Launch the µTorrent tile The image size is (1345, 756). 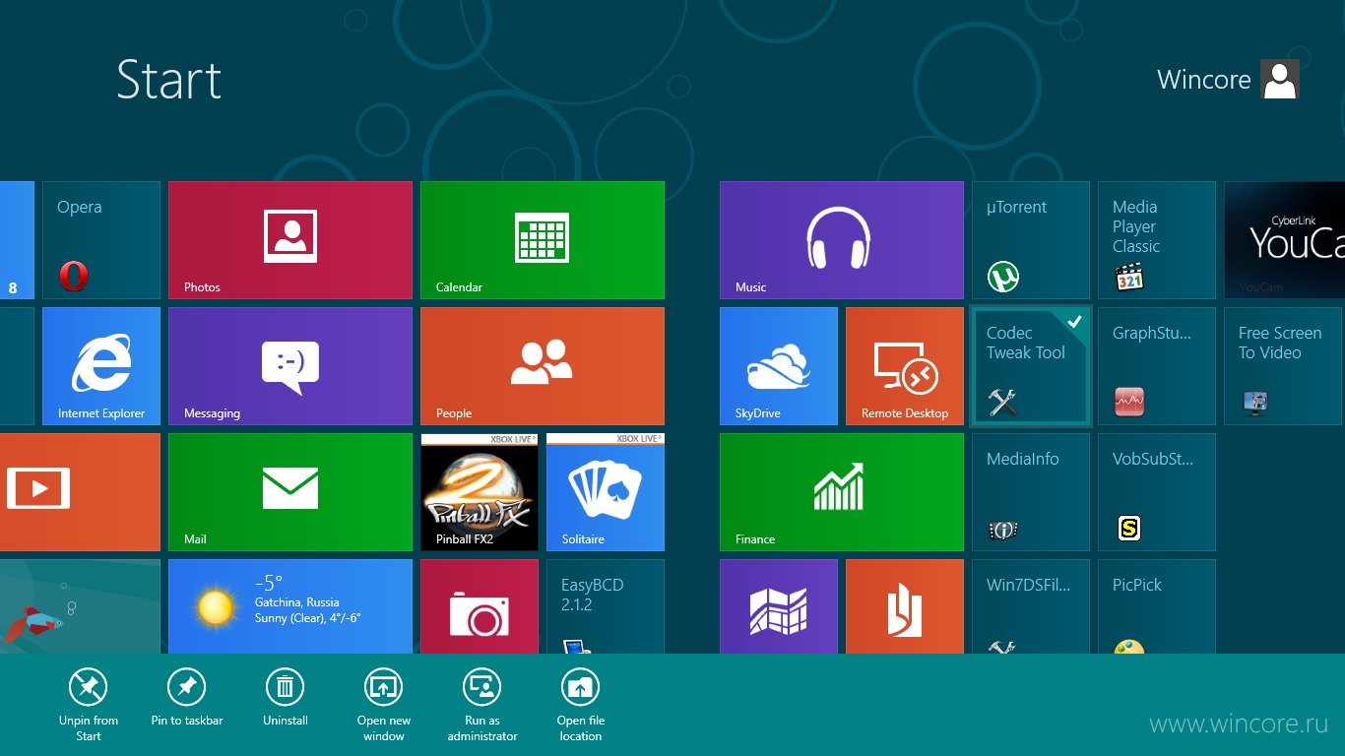(1031, 240)
